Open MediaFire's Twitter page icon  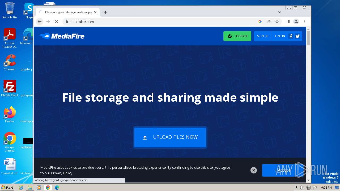(x=297, y=36)
